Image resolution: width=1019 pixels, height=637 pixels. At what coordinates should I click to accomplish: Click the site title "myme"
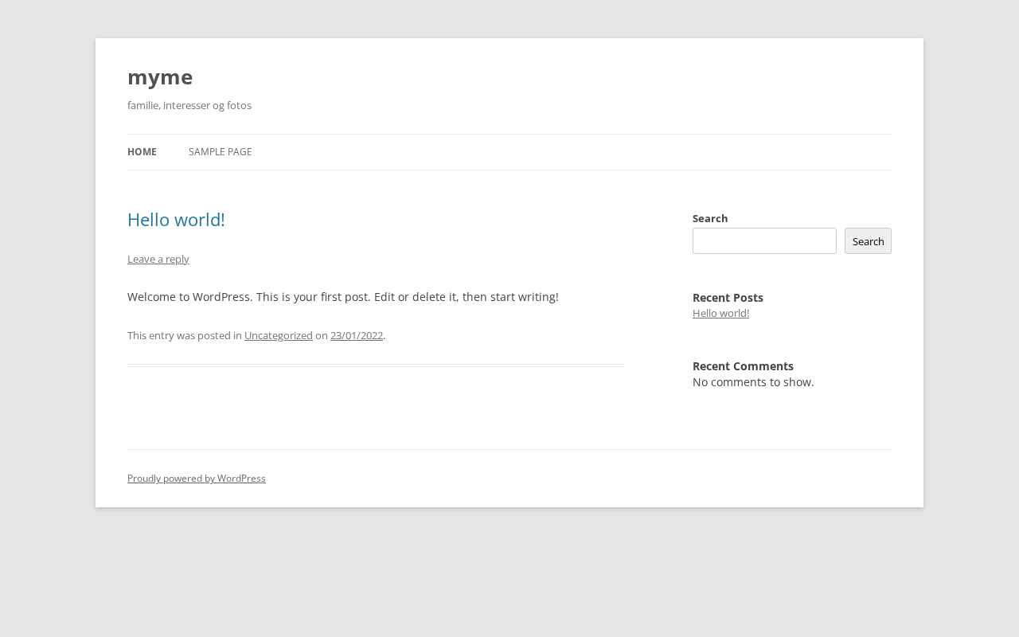[160, 77]
